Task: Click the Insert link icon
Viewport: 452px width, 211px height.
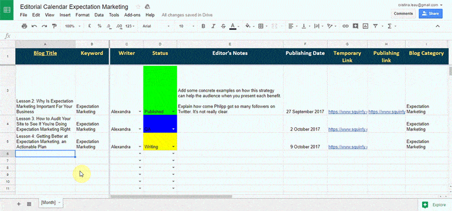Action: [x=345, y=26]
